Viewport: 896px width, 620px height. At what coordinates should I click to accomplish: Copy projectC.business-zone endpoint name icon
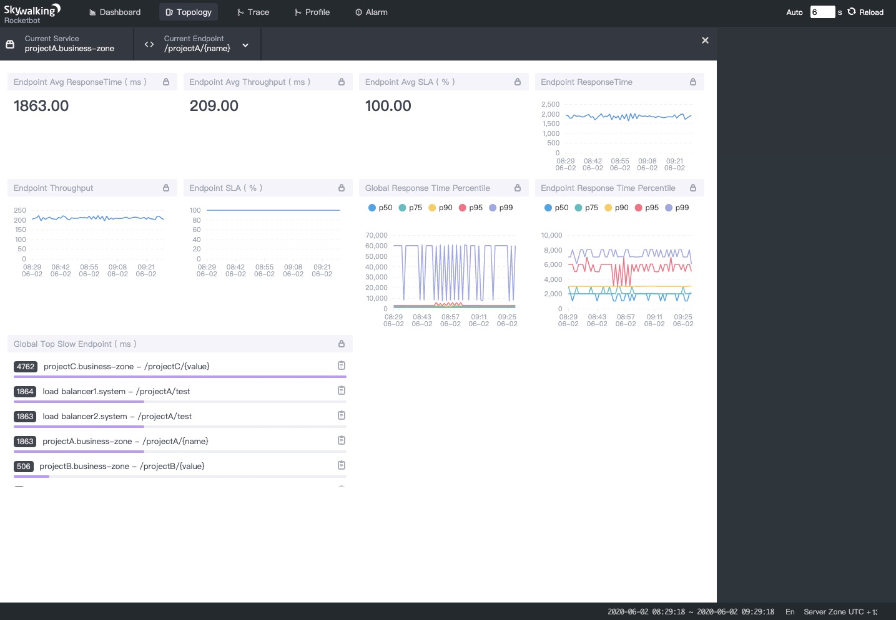point(342,366)
